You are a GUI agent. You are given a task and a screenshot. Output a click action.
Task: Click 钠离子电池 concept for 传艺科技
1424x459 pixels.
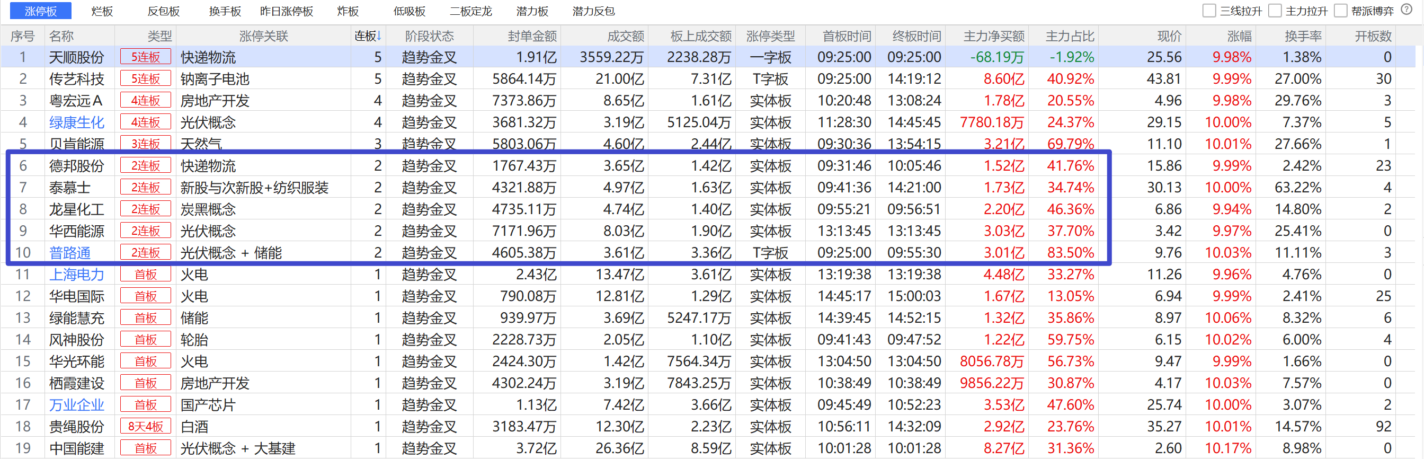click(x=215, y=78)
